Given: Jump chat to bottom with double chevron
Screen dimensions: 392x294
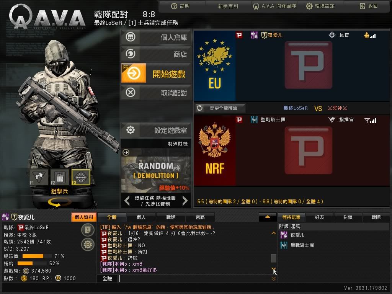Looking at the screenshot, I should (274, 279).
